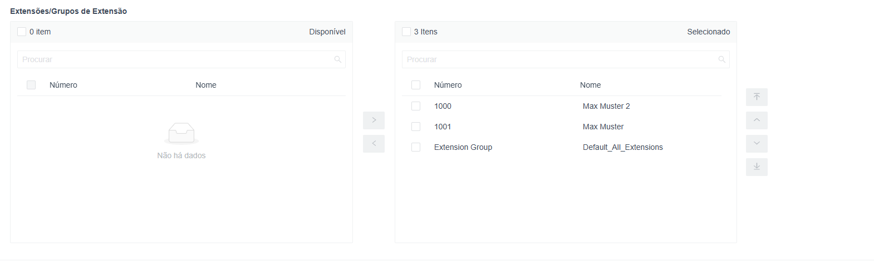Focus the Procurar field in Disponível panel
This screenshot has width=874, height=262.
click(x=181, y=59)
